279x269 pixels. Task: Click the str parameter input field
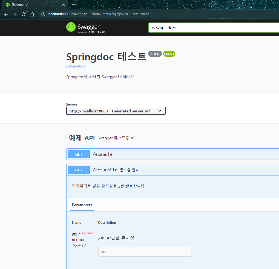tap(145, 252)
